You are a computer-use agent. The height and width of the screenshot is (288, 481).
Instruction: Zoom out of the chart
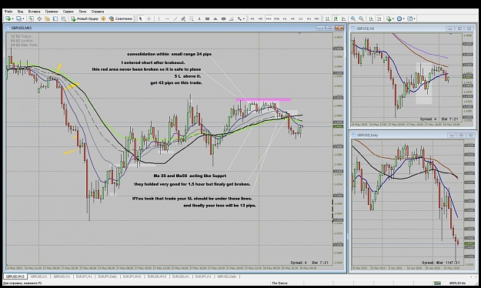(362, 18)
